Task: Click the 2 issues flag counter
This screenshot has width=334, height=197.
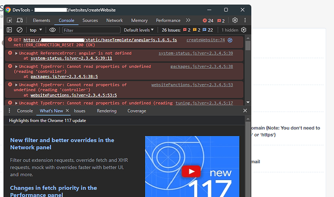Action: click(x=221, y=21)
